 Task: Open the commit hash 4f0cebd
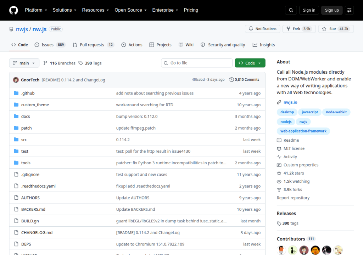(x=198, y=80)
